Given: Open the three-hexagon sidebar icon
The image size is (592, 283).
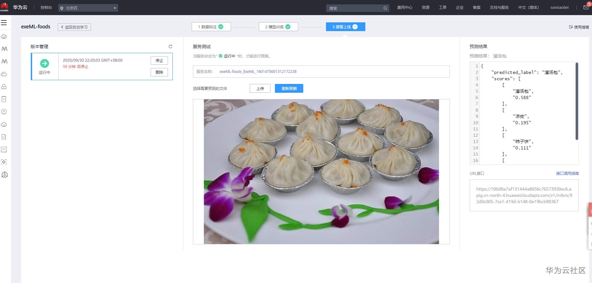Looking at the screenshot, I should [x=4, y=86].
